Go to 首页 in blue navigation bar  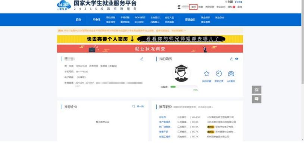[79, 19]
